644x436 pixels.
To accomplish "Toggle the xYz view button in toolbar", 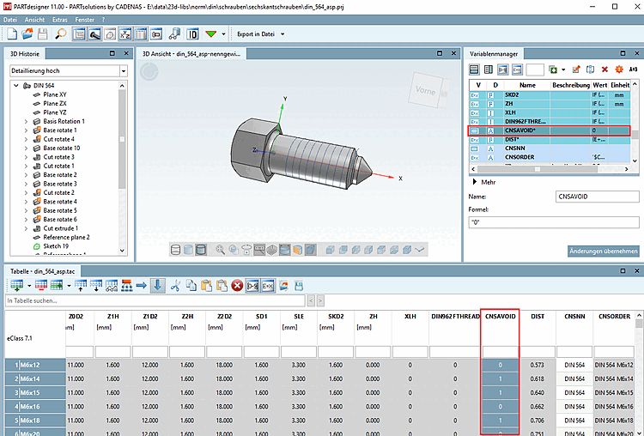I will [x=125, y=34].
